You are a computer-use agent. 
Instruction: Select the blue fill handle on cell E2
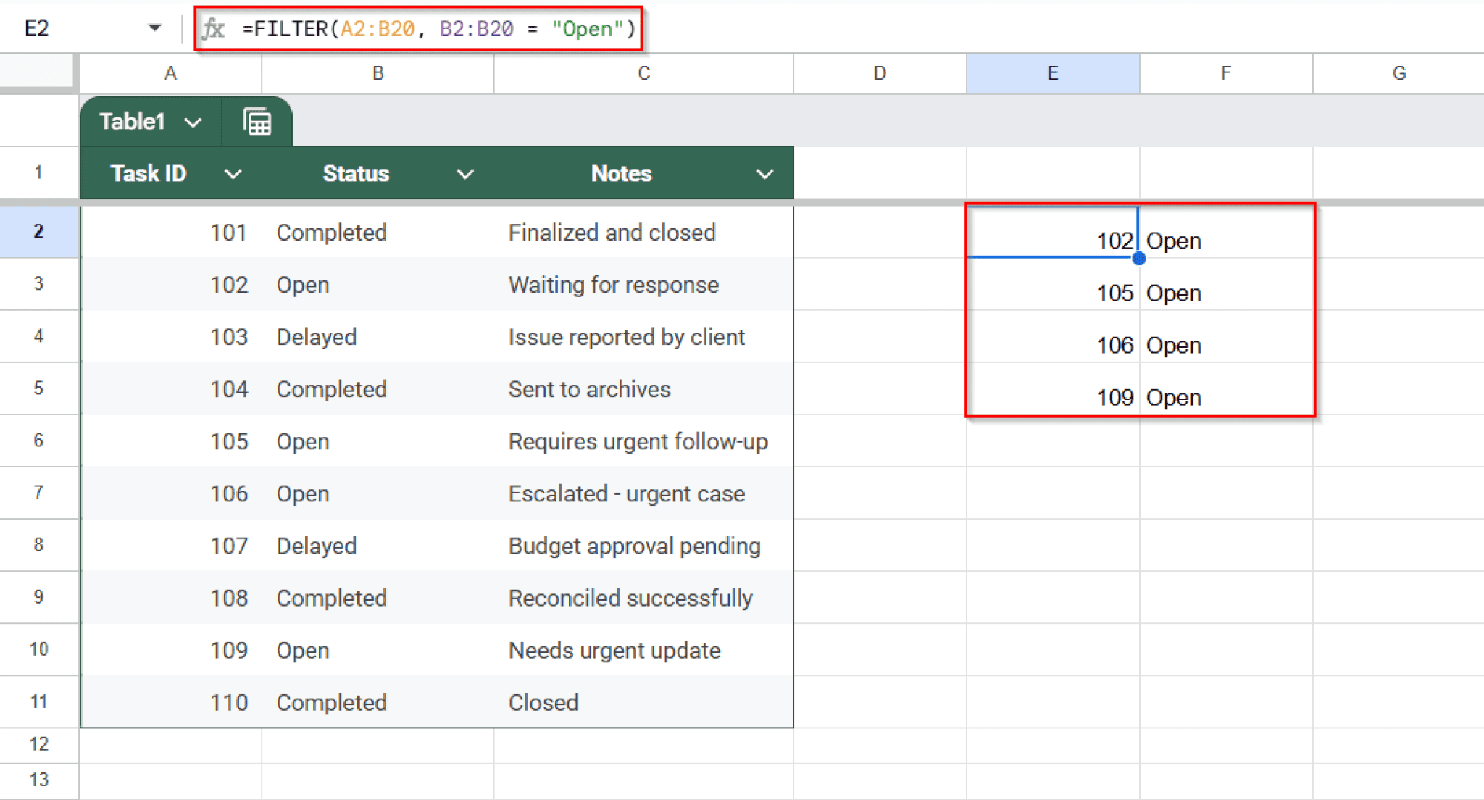[x=1139, y=258]
